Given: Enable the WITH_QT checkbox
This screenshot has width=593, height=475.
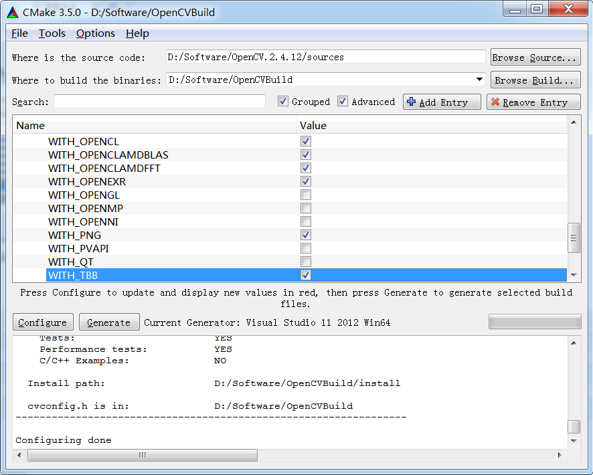Looking at the screenshot, I should pos(306,262).
